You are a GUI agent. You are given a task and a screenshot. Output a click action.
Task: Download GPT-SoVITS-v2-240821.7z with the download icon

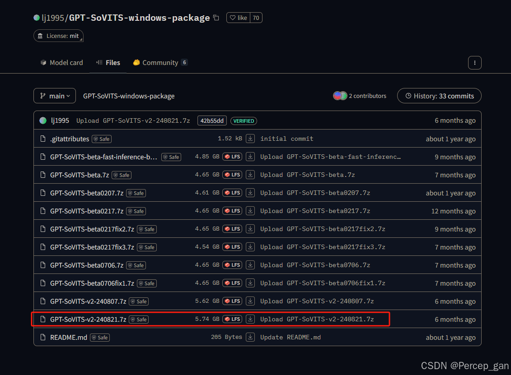point(250,319)
